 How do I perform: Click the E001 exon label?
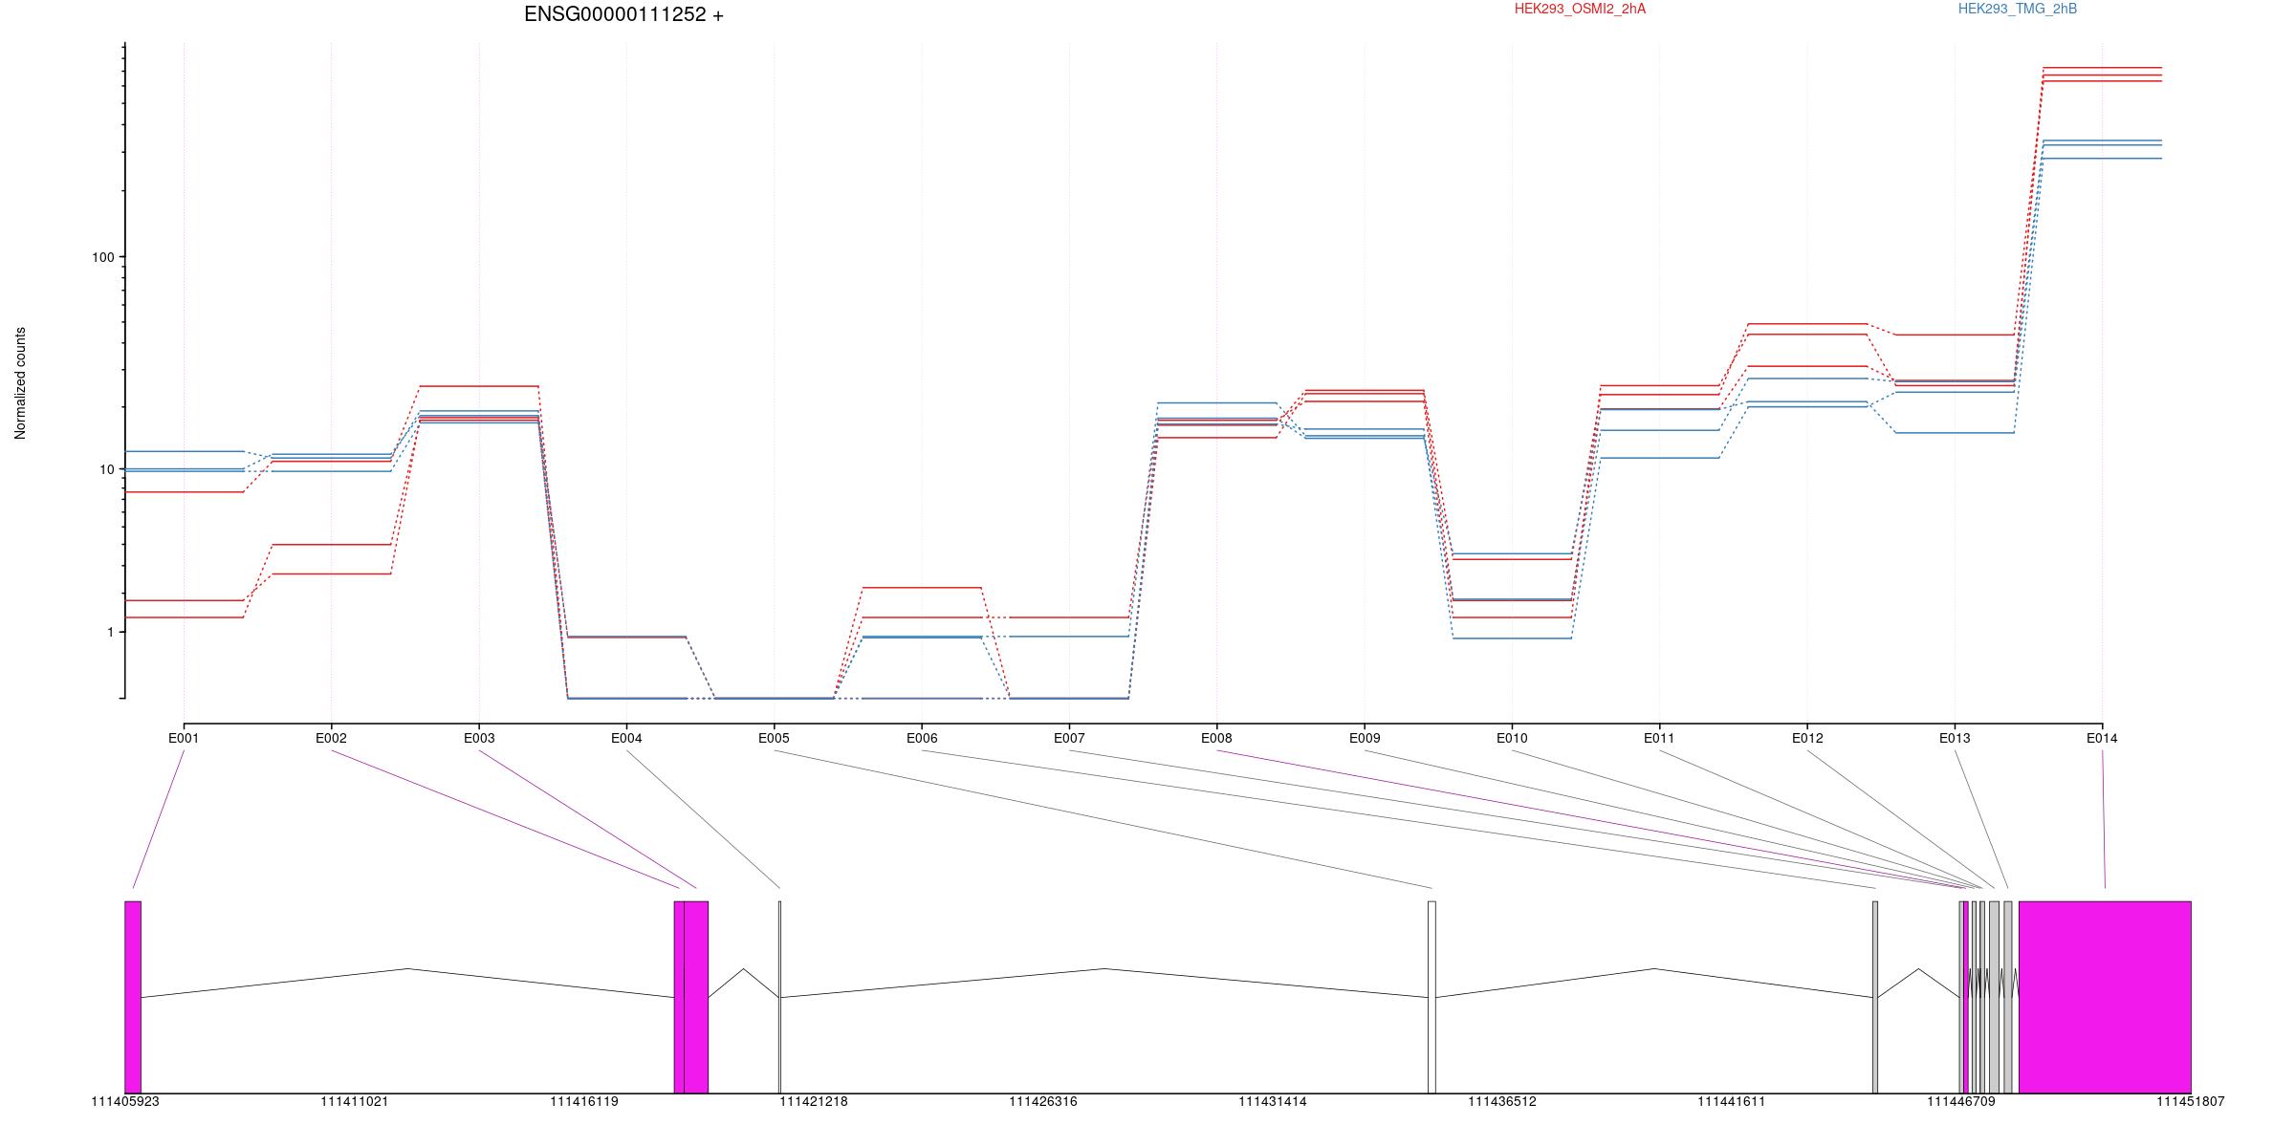click(184, 738)
